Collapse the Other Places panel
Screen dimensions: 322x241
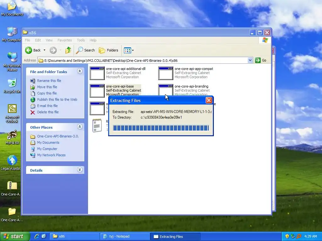(x=80, y=127)
